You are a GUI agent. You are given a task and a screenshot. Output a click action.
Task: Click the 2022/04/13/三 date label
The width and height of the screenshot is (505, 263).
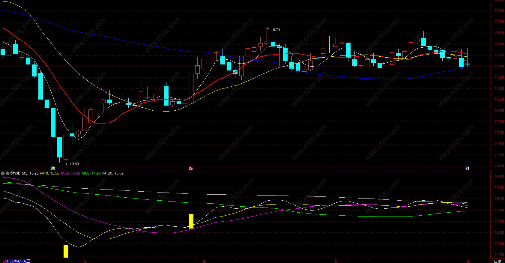pyautogui.click(x=17, y=261)
